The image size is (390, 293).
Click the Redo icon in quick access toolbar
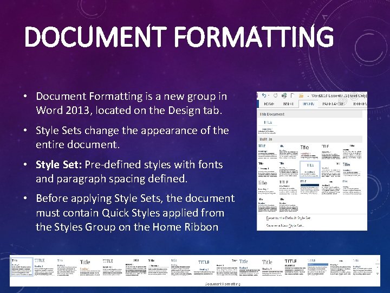275,95
